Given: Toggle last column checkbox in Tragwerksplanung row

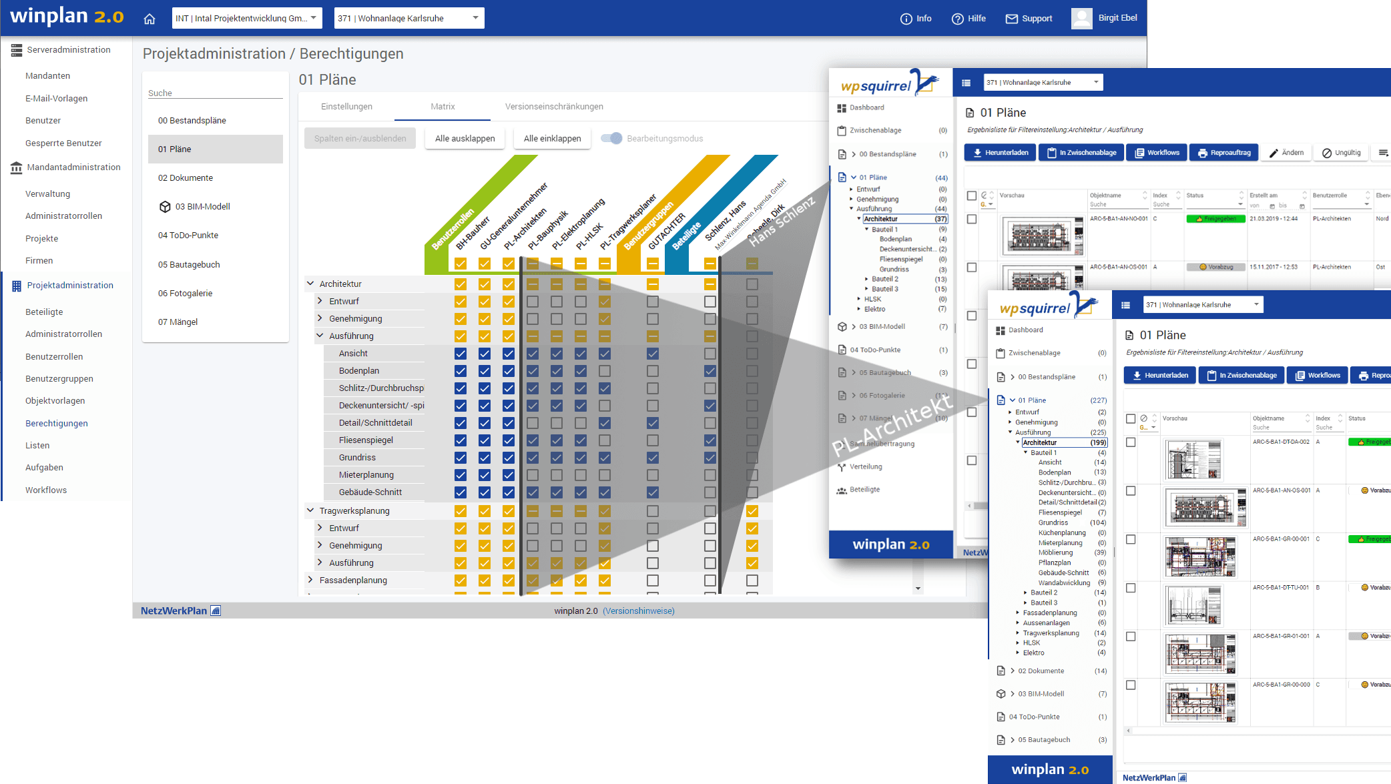Looking at the screenshot, I should pos(752,511).
